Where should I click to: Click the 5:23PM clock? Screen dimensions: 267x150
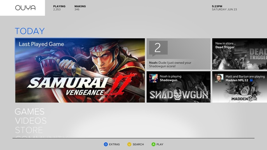217,6
